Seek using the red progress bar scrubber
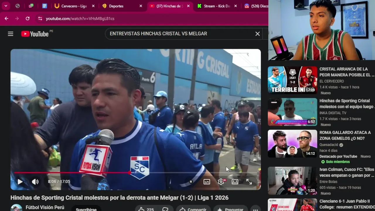Image resolution: width=375 pixels, height=211 pixels. 129,173
